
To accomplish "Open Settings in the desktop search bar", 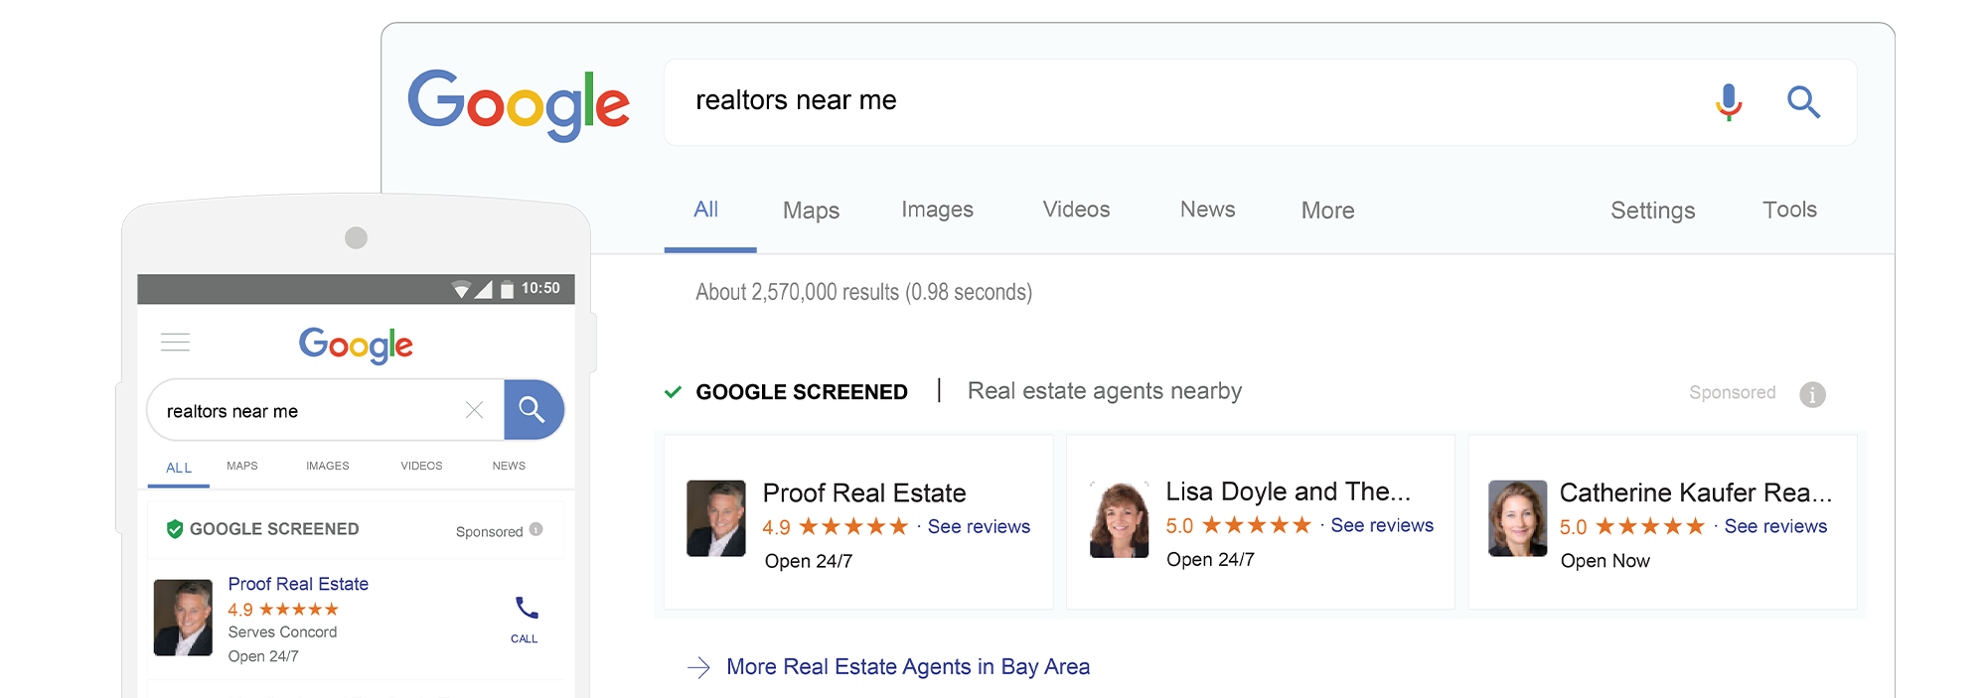I will pyautogui.click(x=1652, y=210).
